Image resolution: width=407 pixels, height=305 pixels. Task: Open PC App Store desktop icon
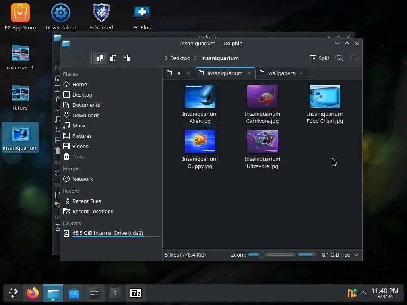point(20,17)
